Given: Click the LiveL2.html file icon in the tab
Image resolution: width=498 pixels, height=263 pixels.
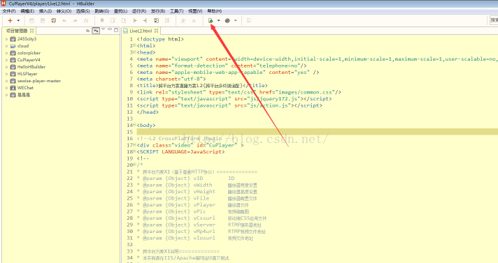Looking at the screenshot, I should pyautogui.click(x=126, y=31).
